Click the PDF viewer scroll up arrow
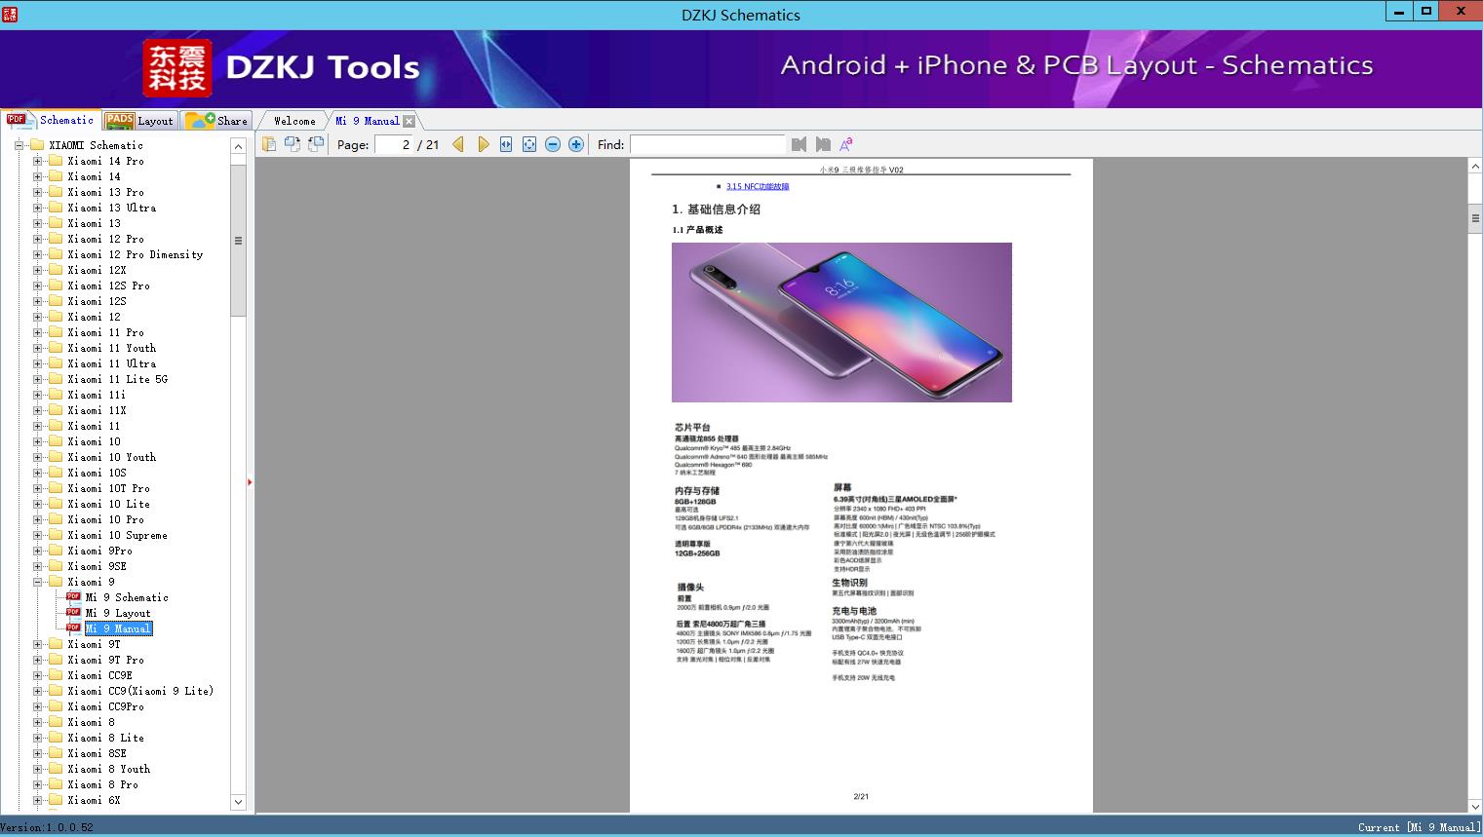Viewport: 1483px width, 837px height. pyautogui.click(x=1475, y=167)
